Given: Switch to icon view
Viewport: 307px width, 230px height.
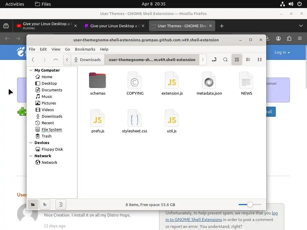Looking at the screenshot, I should pyautogui.click(x=237, y=60).
